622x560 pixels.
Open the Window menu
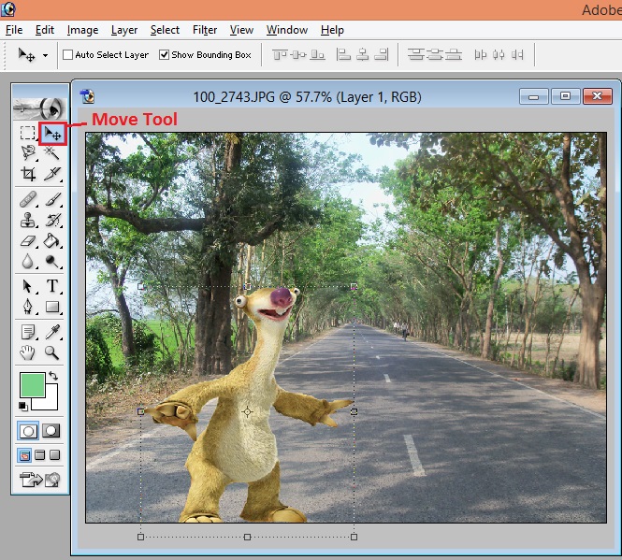click(287, 30)
